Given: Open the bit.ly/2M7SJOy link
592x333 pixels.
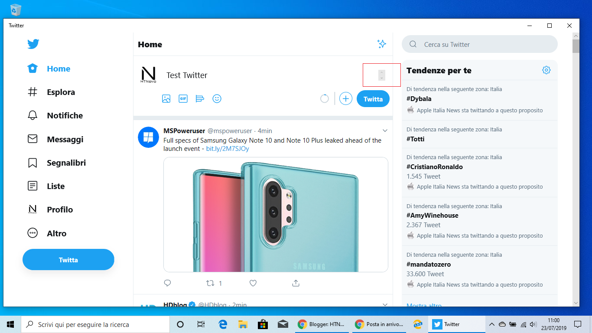Looking at the screenshot, I should (x=228, y=149).
